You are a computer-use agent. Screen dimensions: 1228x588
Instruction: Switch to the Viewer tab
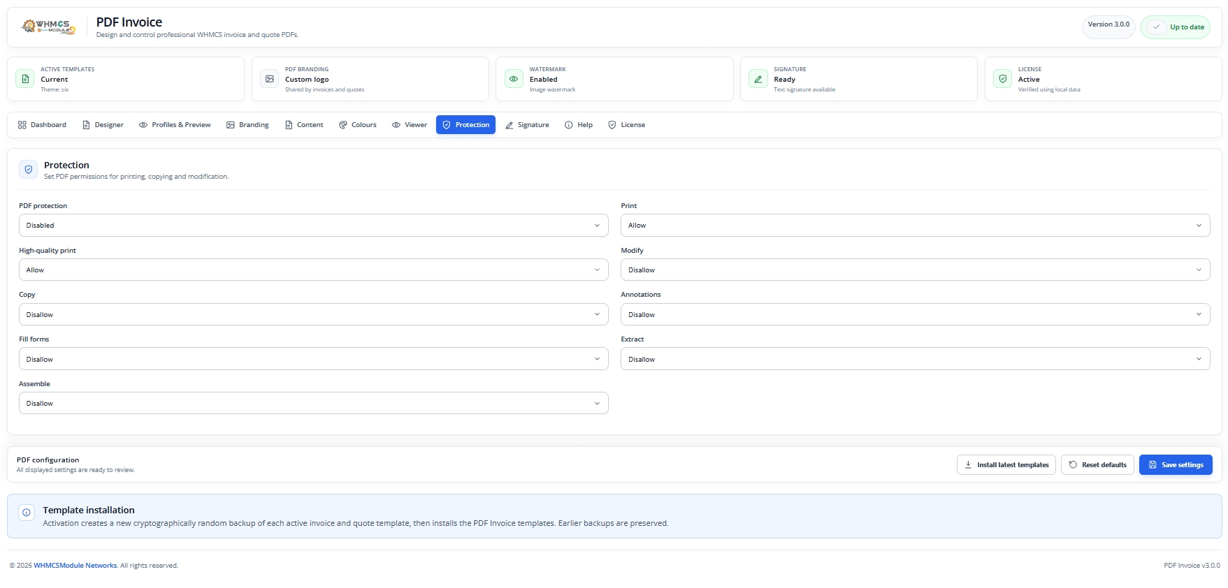click(410, 125)
